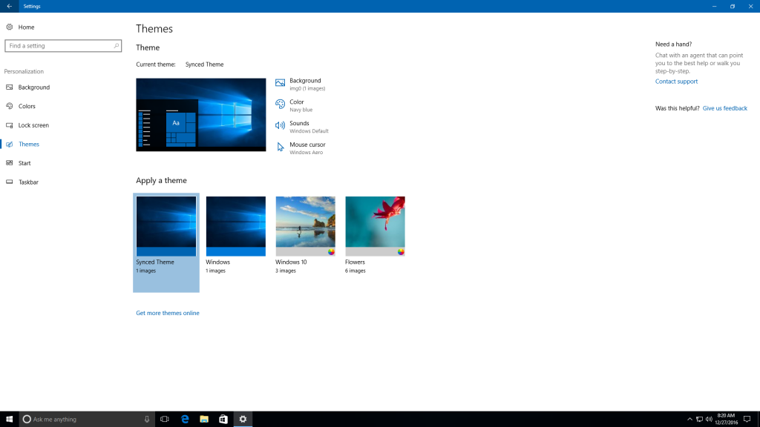This screenshot has width=760, height=427.
Task: Launch Microsoft Edge from the taskbar
Action: tap(185, 419)
